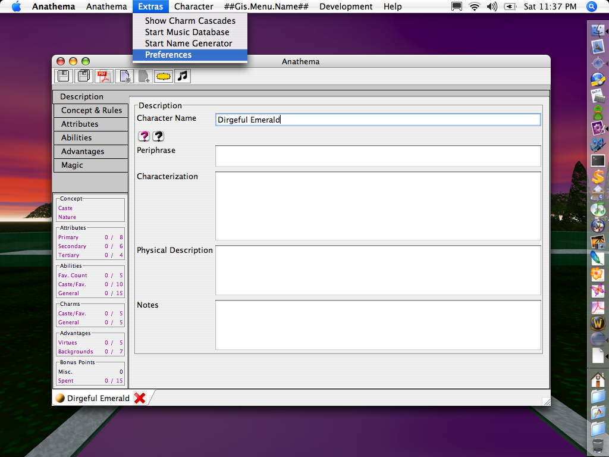609x457 pixels.
Task: Launch Safari compass icon in Dock
Action: coord(598,63)
